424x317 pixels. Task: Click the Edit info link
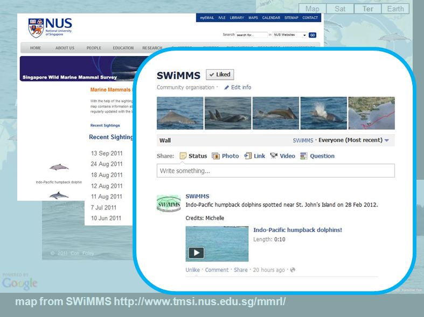coord(241,88)
